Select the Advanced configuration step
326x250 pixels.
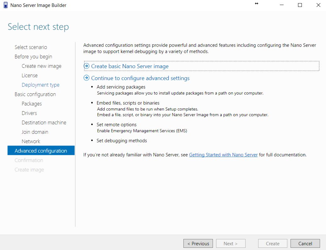pos(41,150)
